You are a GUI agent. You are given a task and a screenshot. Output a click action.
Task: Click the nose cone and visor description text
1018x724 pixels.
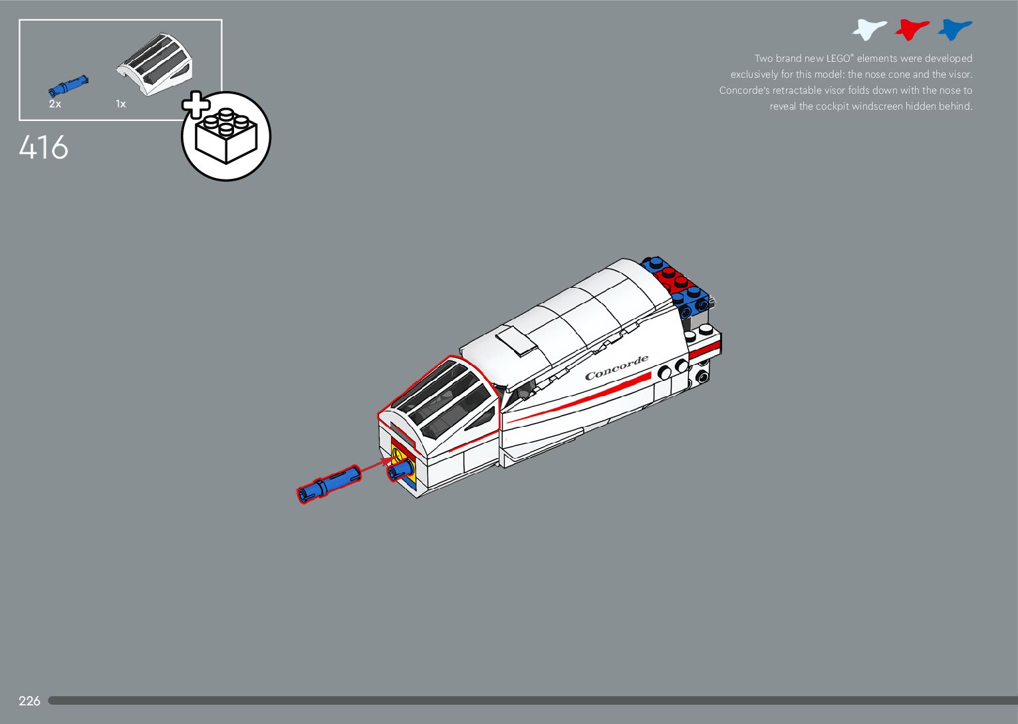pos(846,82)
